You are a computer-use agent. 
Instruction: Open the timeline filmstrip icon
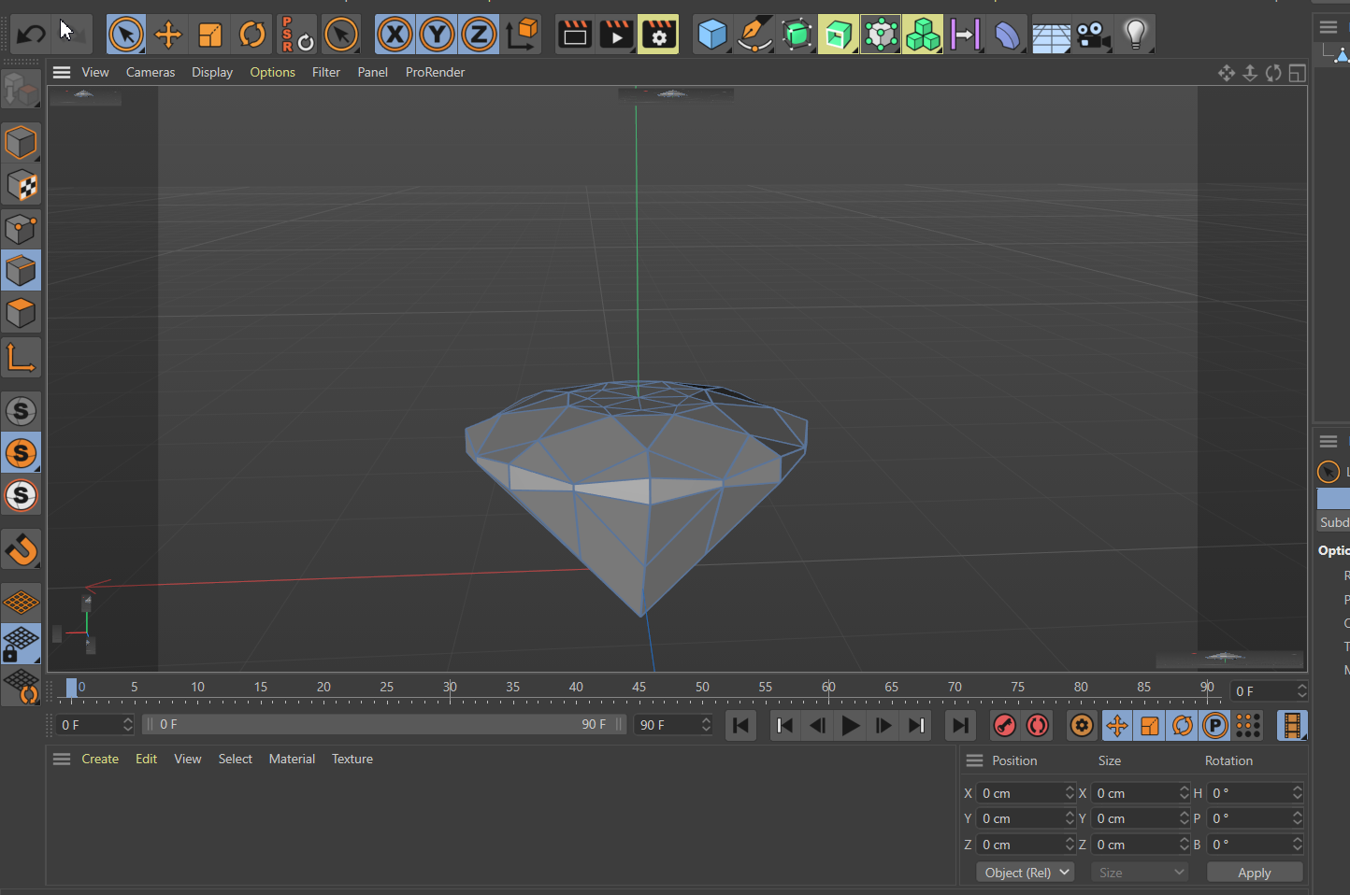[x=1292, y=725]
